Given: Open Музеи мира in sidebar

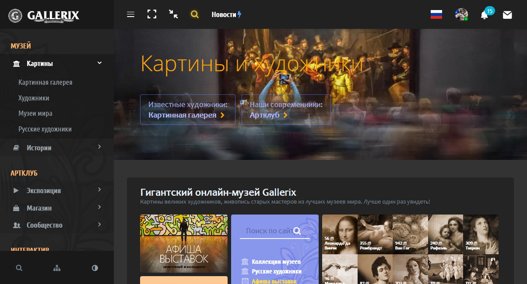Looking at the screenshot, I should coord(35,114).
